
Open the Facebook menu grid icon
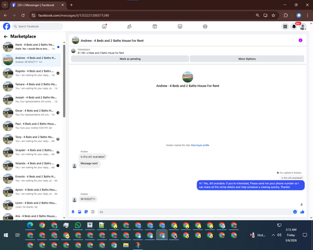click(285, 26)
